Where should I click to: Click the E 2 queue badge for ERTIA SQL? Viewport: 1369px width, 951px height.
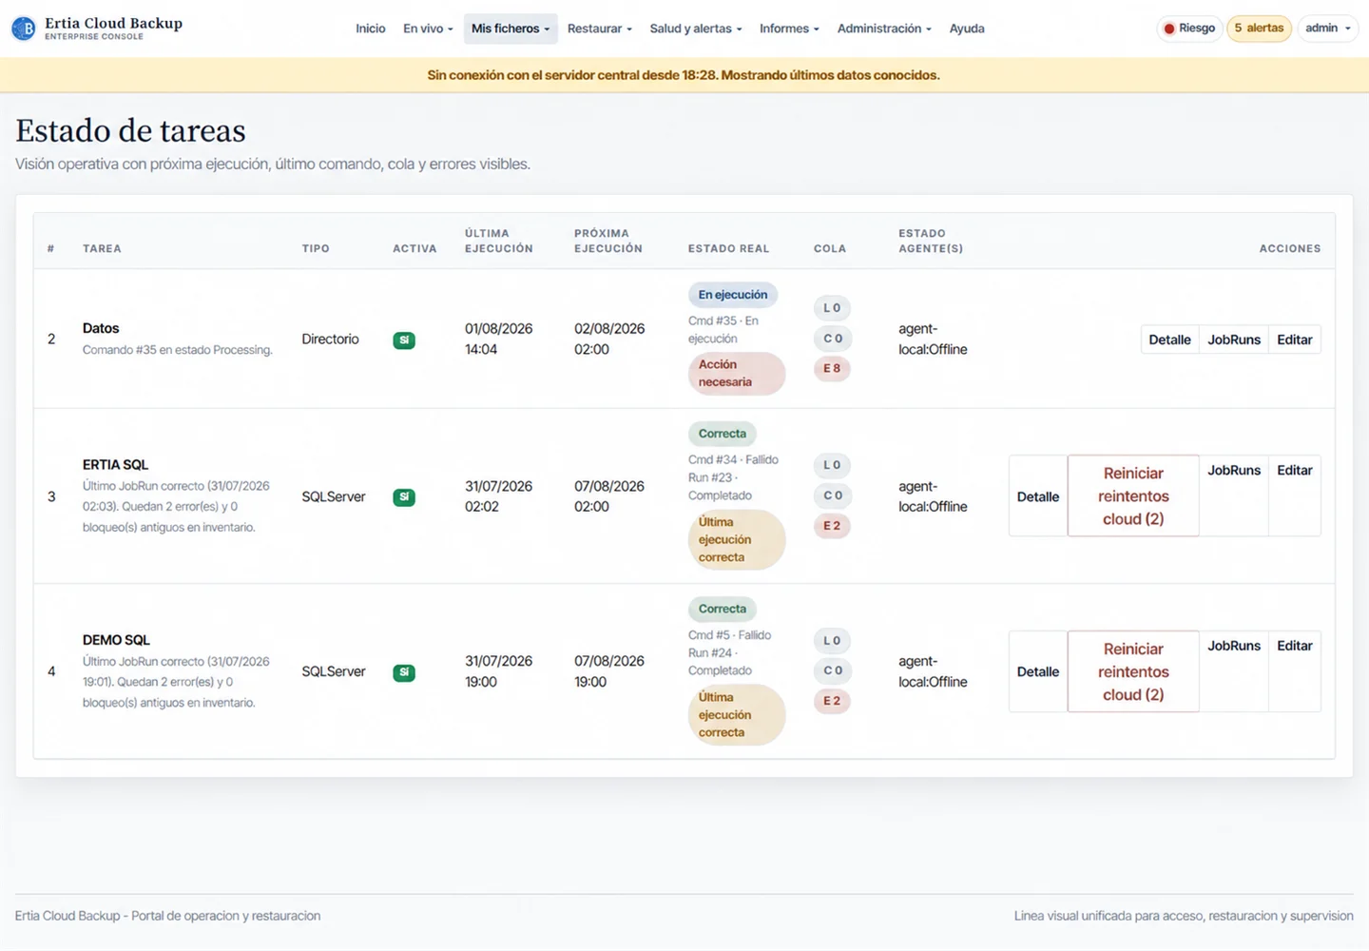pos(832,526)
